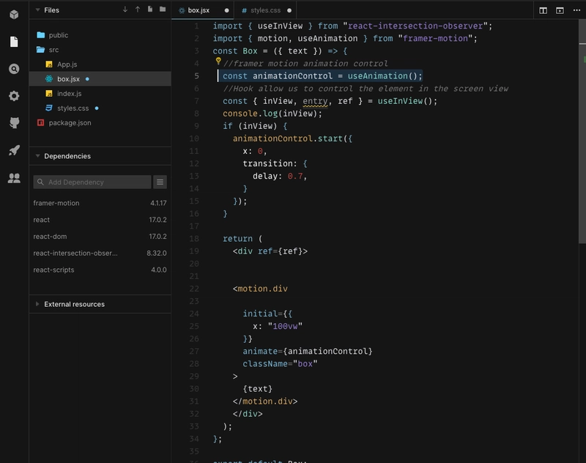Click 'className="box"' on line 28
Image resolution: width=586 pixels, height=463 pixels.
coord(280,363)
